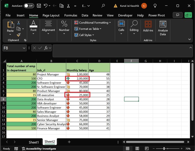The image size is (195, 151).
Task: Expand the Name Box dropdown arrow
Action: [24, 48]
